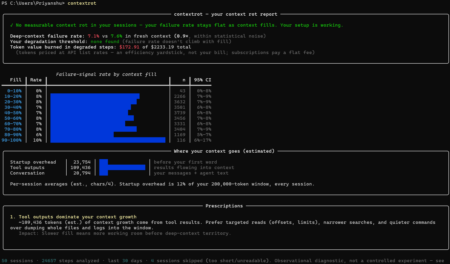Click the 'Rate' column header

(x=36, y=80)
